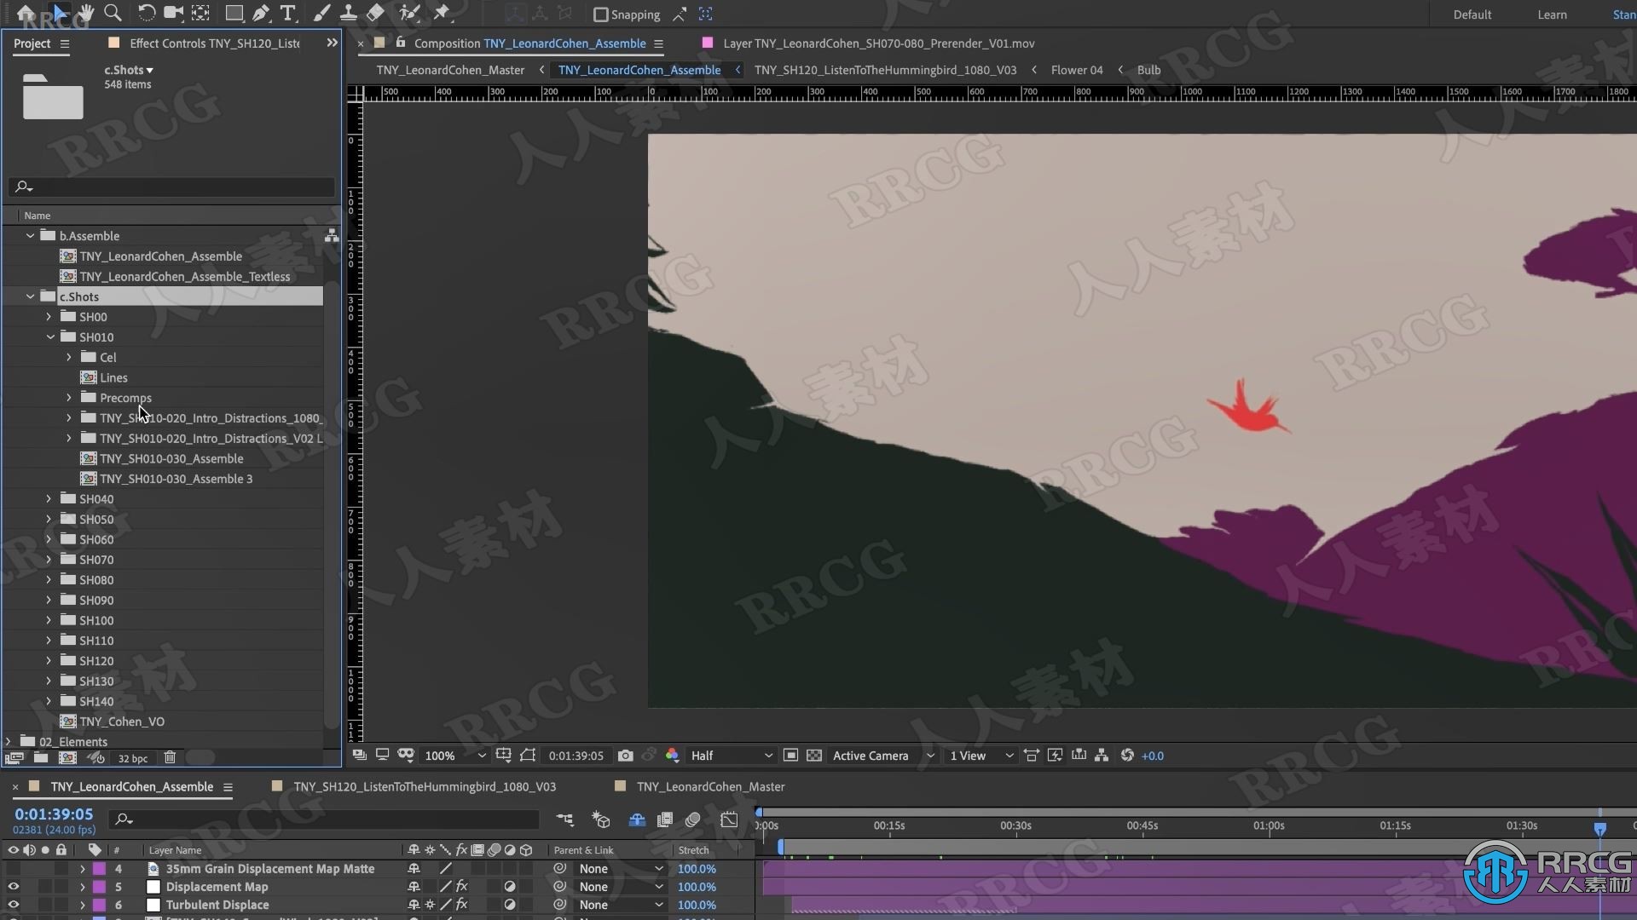The height and width of the screenshot is (920, 1637).
Task: Expand the Precomps folder
Action: pos(69,398)
